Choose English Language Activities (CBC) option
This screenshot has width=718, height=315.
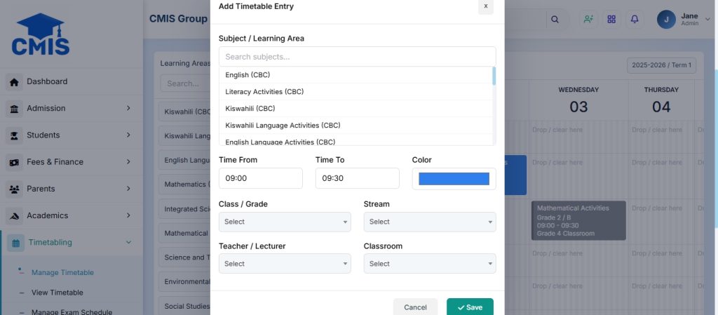pyautogui.click(x=355, y=140)
